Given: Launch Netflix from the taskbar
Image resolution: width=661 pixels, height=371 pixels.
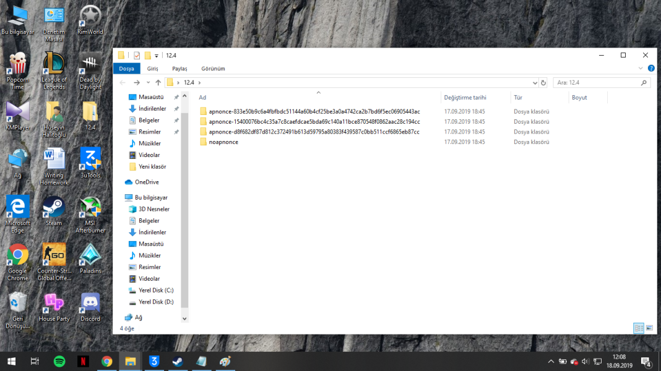Looking at the screenshot, I should (83, 362).
